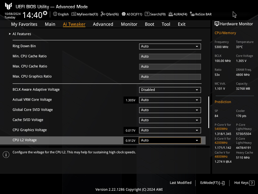Click the ReSize BAR icon
This screenshot has height=194, width=258.
[x=192, y=14]
